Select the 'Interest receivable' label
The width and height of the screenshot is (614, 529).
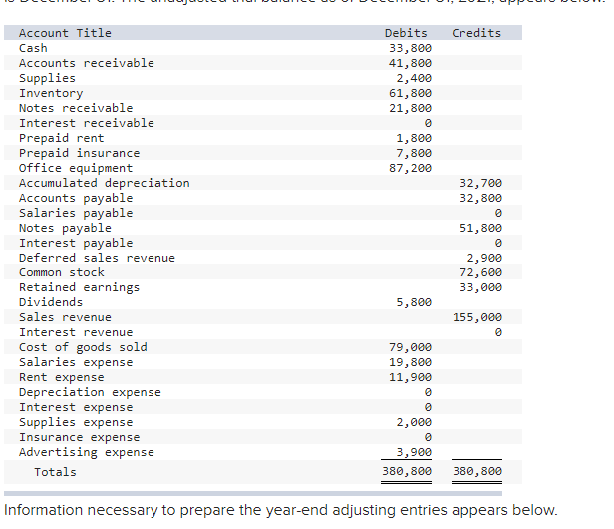(87, 123)
